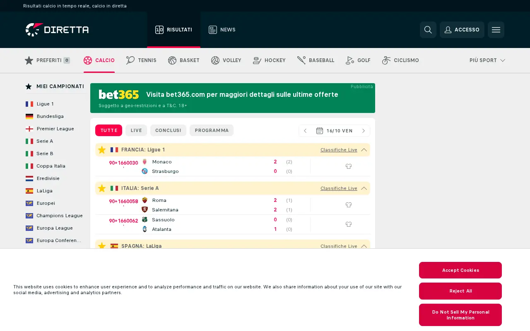The width and height of the screenshot is (530, 331).
Task: Select Tennis sport icon
Action: tap(130, 60)
